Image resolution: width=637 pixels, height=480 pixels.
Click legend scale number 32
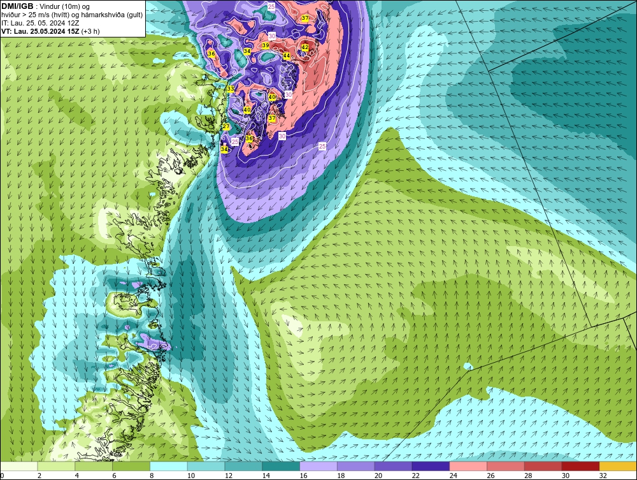coord(603,476)
